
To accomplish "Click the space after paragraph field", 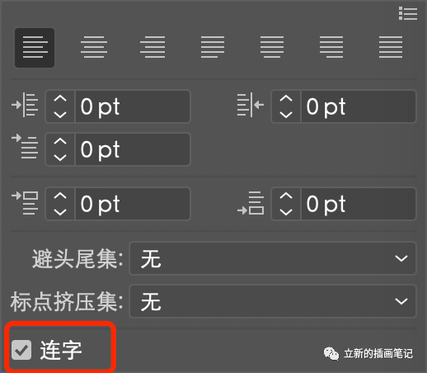I will coord(359,204).
